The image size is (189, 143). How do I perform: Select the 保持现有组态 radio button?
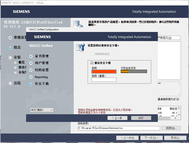tap(92, 54)
